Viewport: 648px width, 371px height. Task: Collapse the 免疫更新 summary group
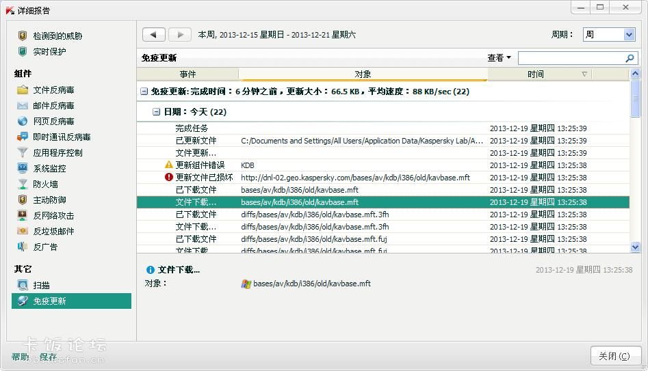pos(144,91)
